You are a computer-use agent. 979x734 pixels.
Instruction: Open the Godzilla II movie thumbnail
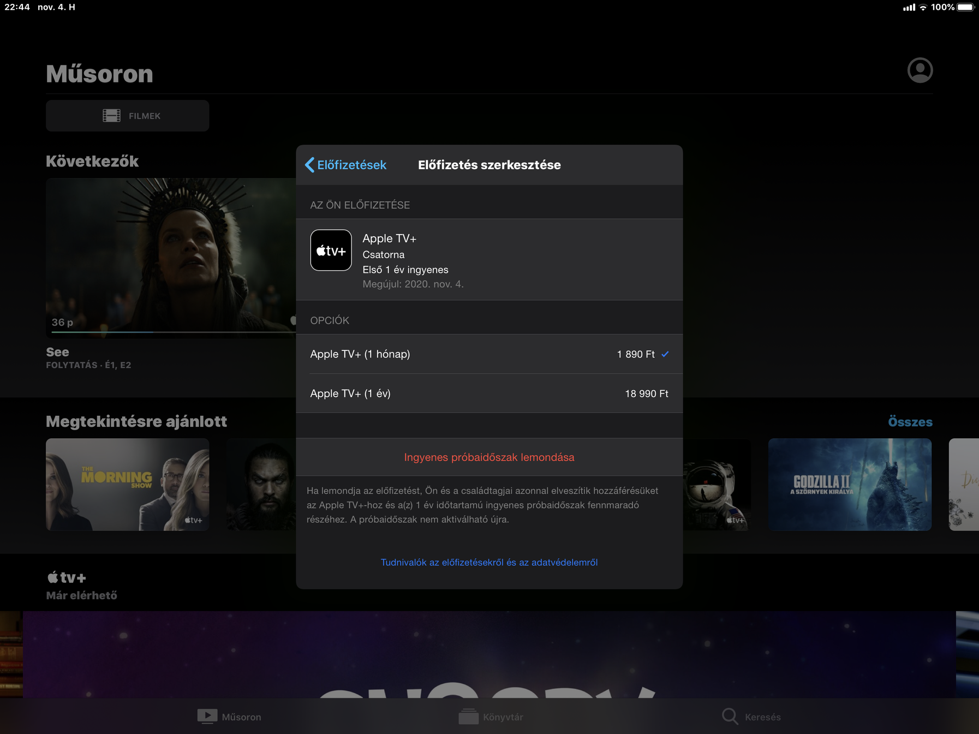(x=850, y=485)
